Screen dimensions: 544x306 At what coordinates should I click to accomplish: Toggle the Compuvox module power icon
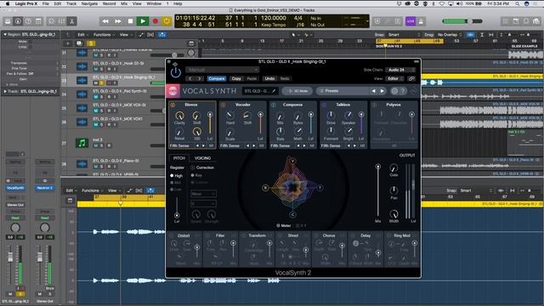[274, 105]
